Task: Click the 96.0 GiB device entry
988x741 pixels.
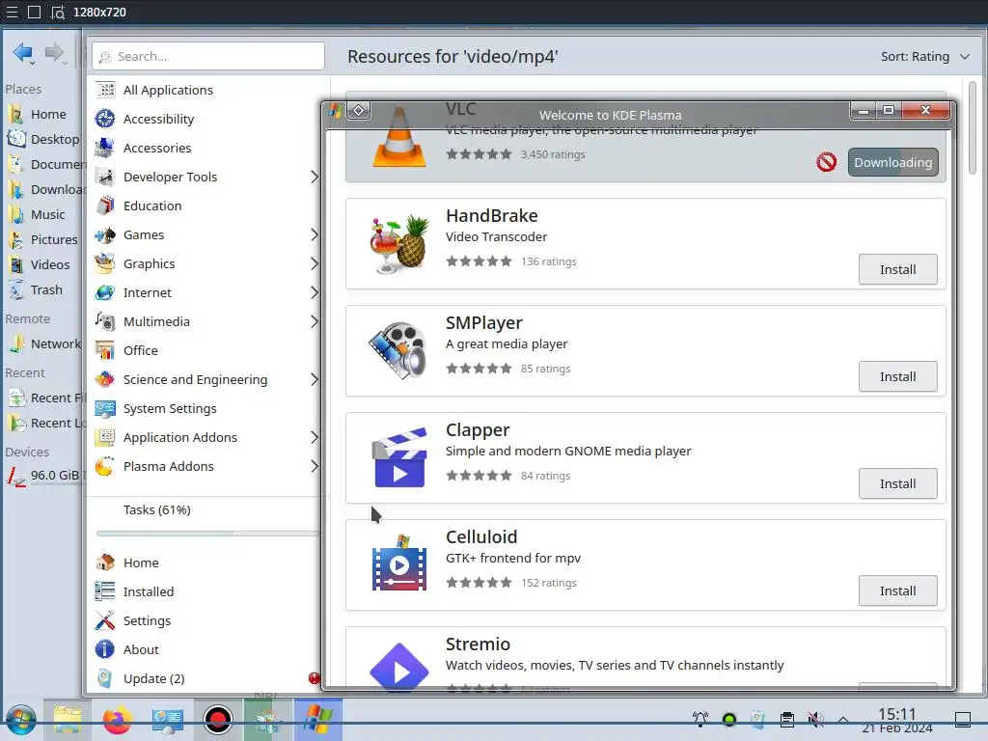Action: 41,475
